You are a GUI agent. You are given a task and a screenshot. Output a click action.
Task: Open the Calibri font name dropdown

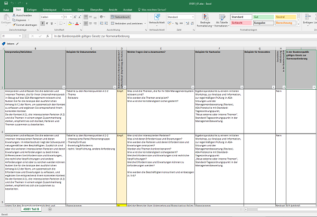click(53, 17)
